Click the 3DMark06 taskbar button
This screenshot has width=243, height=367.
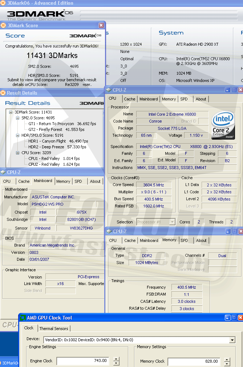point(9,363)
